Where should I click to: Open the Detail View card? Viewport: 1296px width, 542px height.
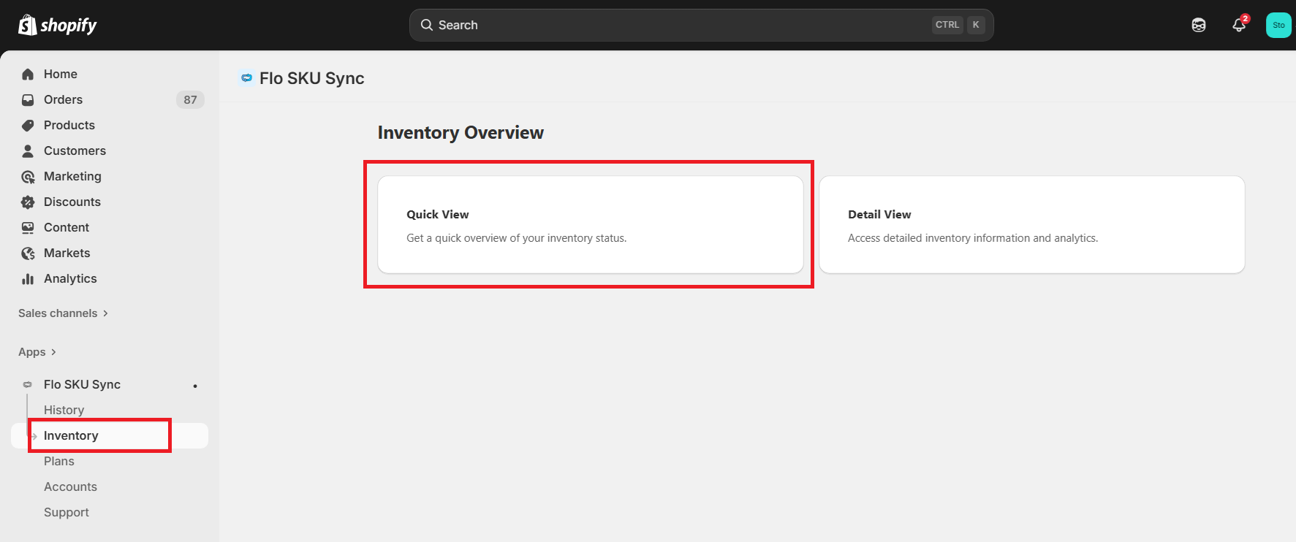[1032, 225]
